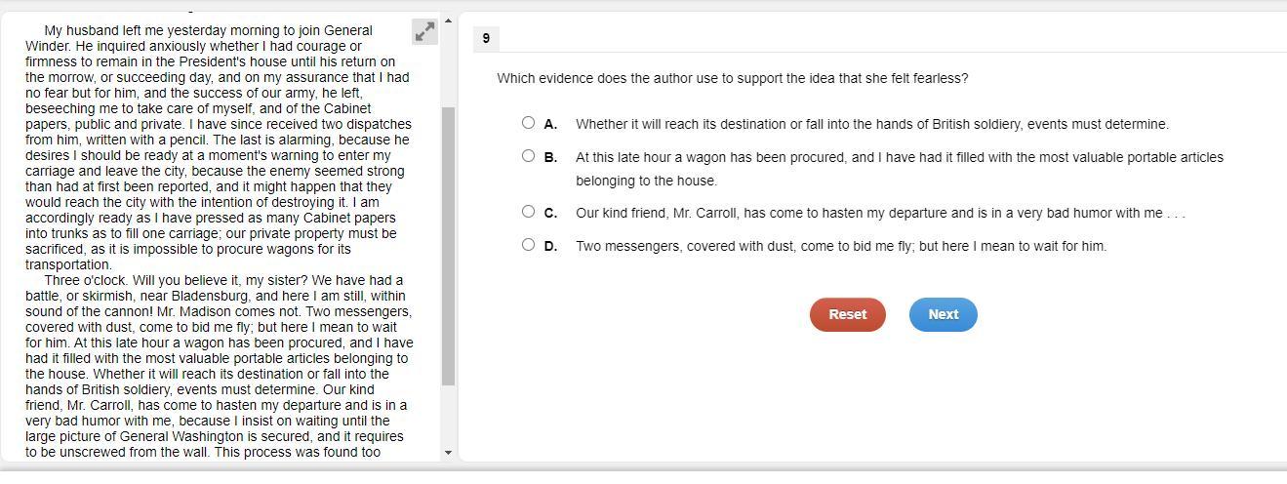
Task: Click the red Reset button
Action: 847,314
